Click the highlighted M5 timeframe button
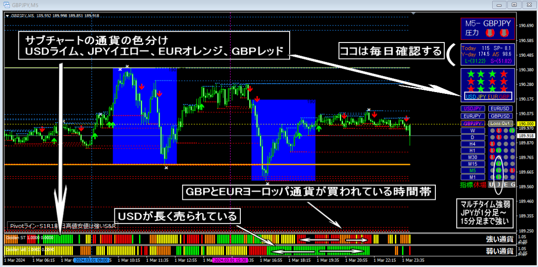Screen dimensions: 538x267 [x=473, y=171]
